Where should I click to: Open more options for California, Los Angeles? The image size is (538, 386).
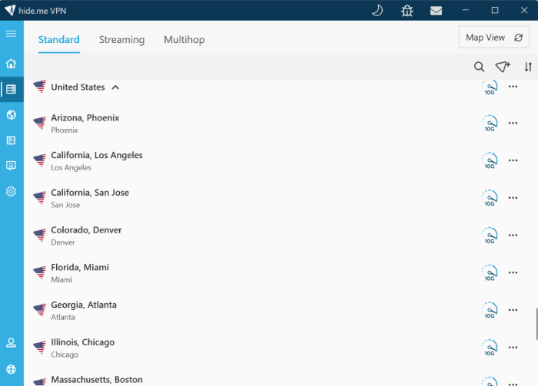[x=513, y=160]
